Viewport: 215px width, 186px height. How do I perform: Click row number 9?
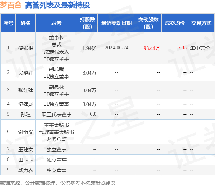pyautogui.click(x=8, y=170)
